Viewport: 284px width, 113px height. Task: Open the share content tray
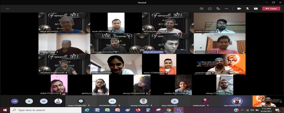256,8
